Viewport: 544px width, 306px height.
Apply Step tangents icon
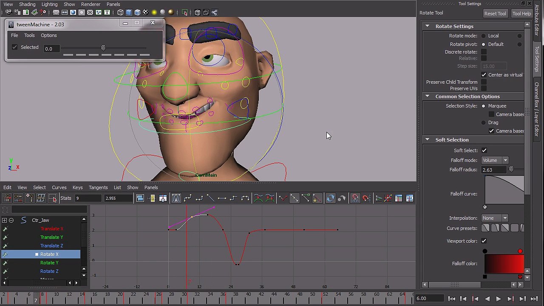[233, 198]
